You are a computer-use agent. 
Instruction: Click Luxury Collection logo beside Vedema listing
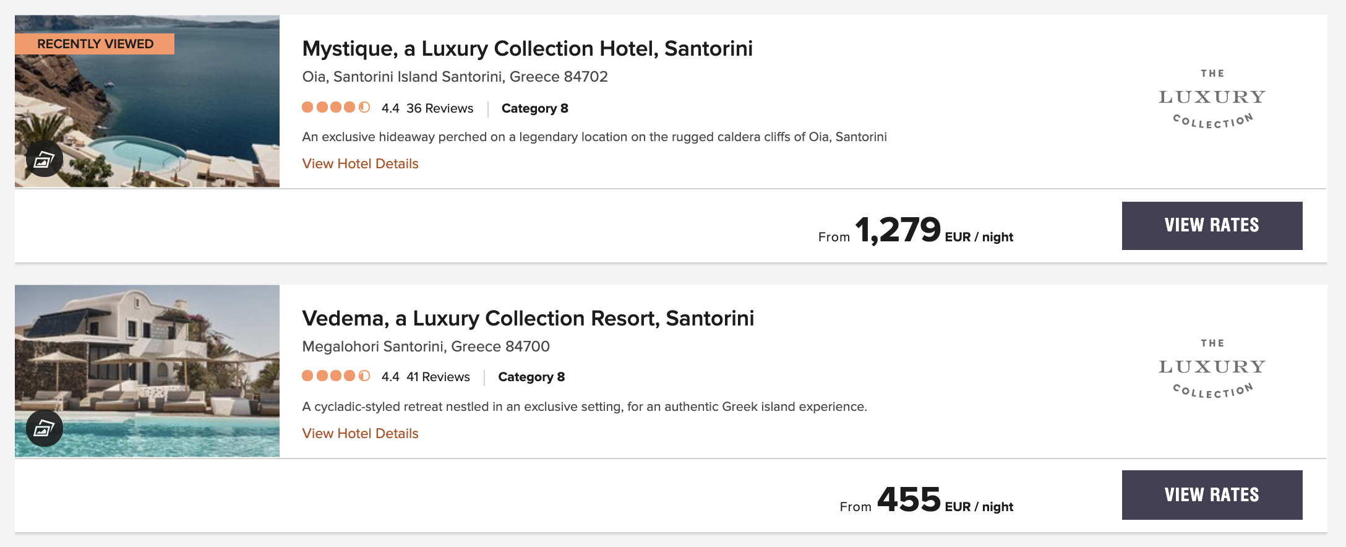tap(1212, 369)
